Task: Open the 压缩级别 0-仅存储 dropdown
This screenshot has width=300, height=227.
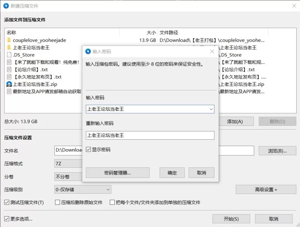Action: 82,190
